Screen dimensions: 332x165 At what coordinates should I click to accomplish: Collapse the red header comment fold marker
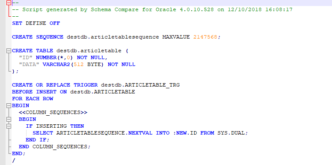point(9,3)
